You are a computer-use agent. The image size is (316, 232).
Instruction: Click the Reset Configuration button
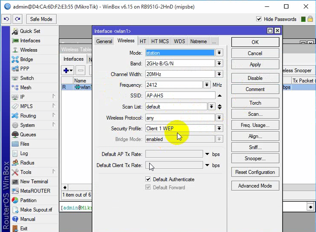255,172
